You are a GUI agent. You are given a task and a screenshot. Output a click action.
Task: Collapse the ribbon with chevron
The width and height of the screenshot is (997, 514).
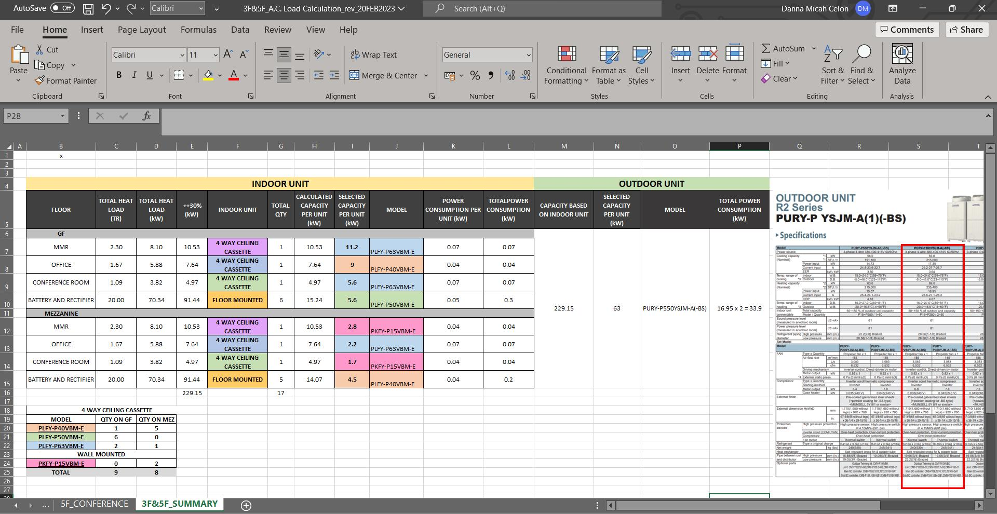(988, 97)
